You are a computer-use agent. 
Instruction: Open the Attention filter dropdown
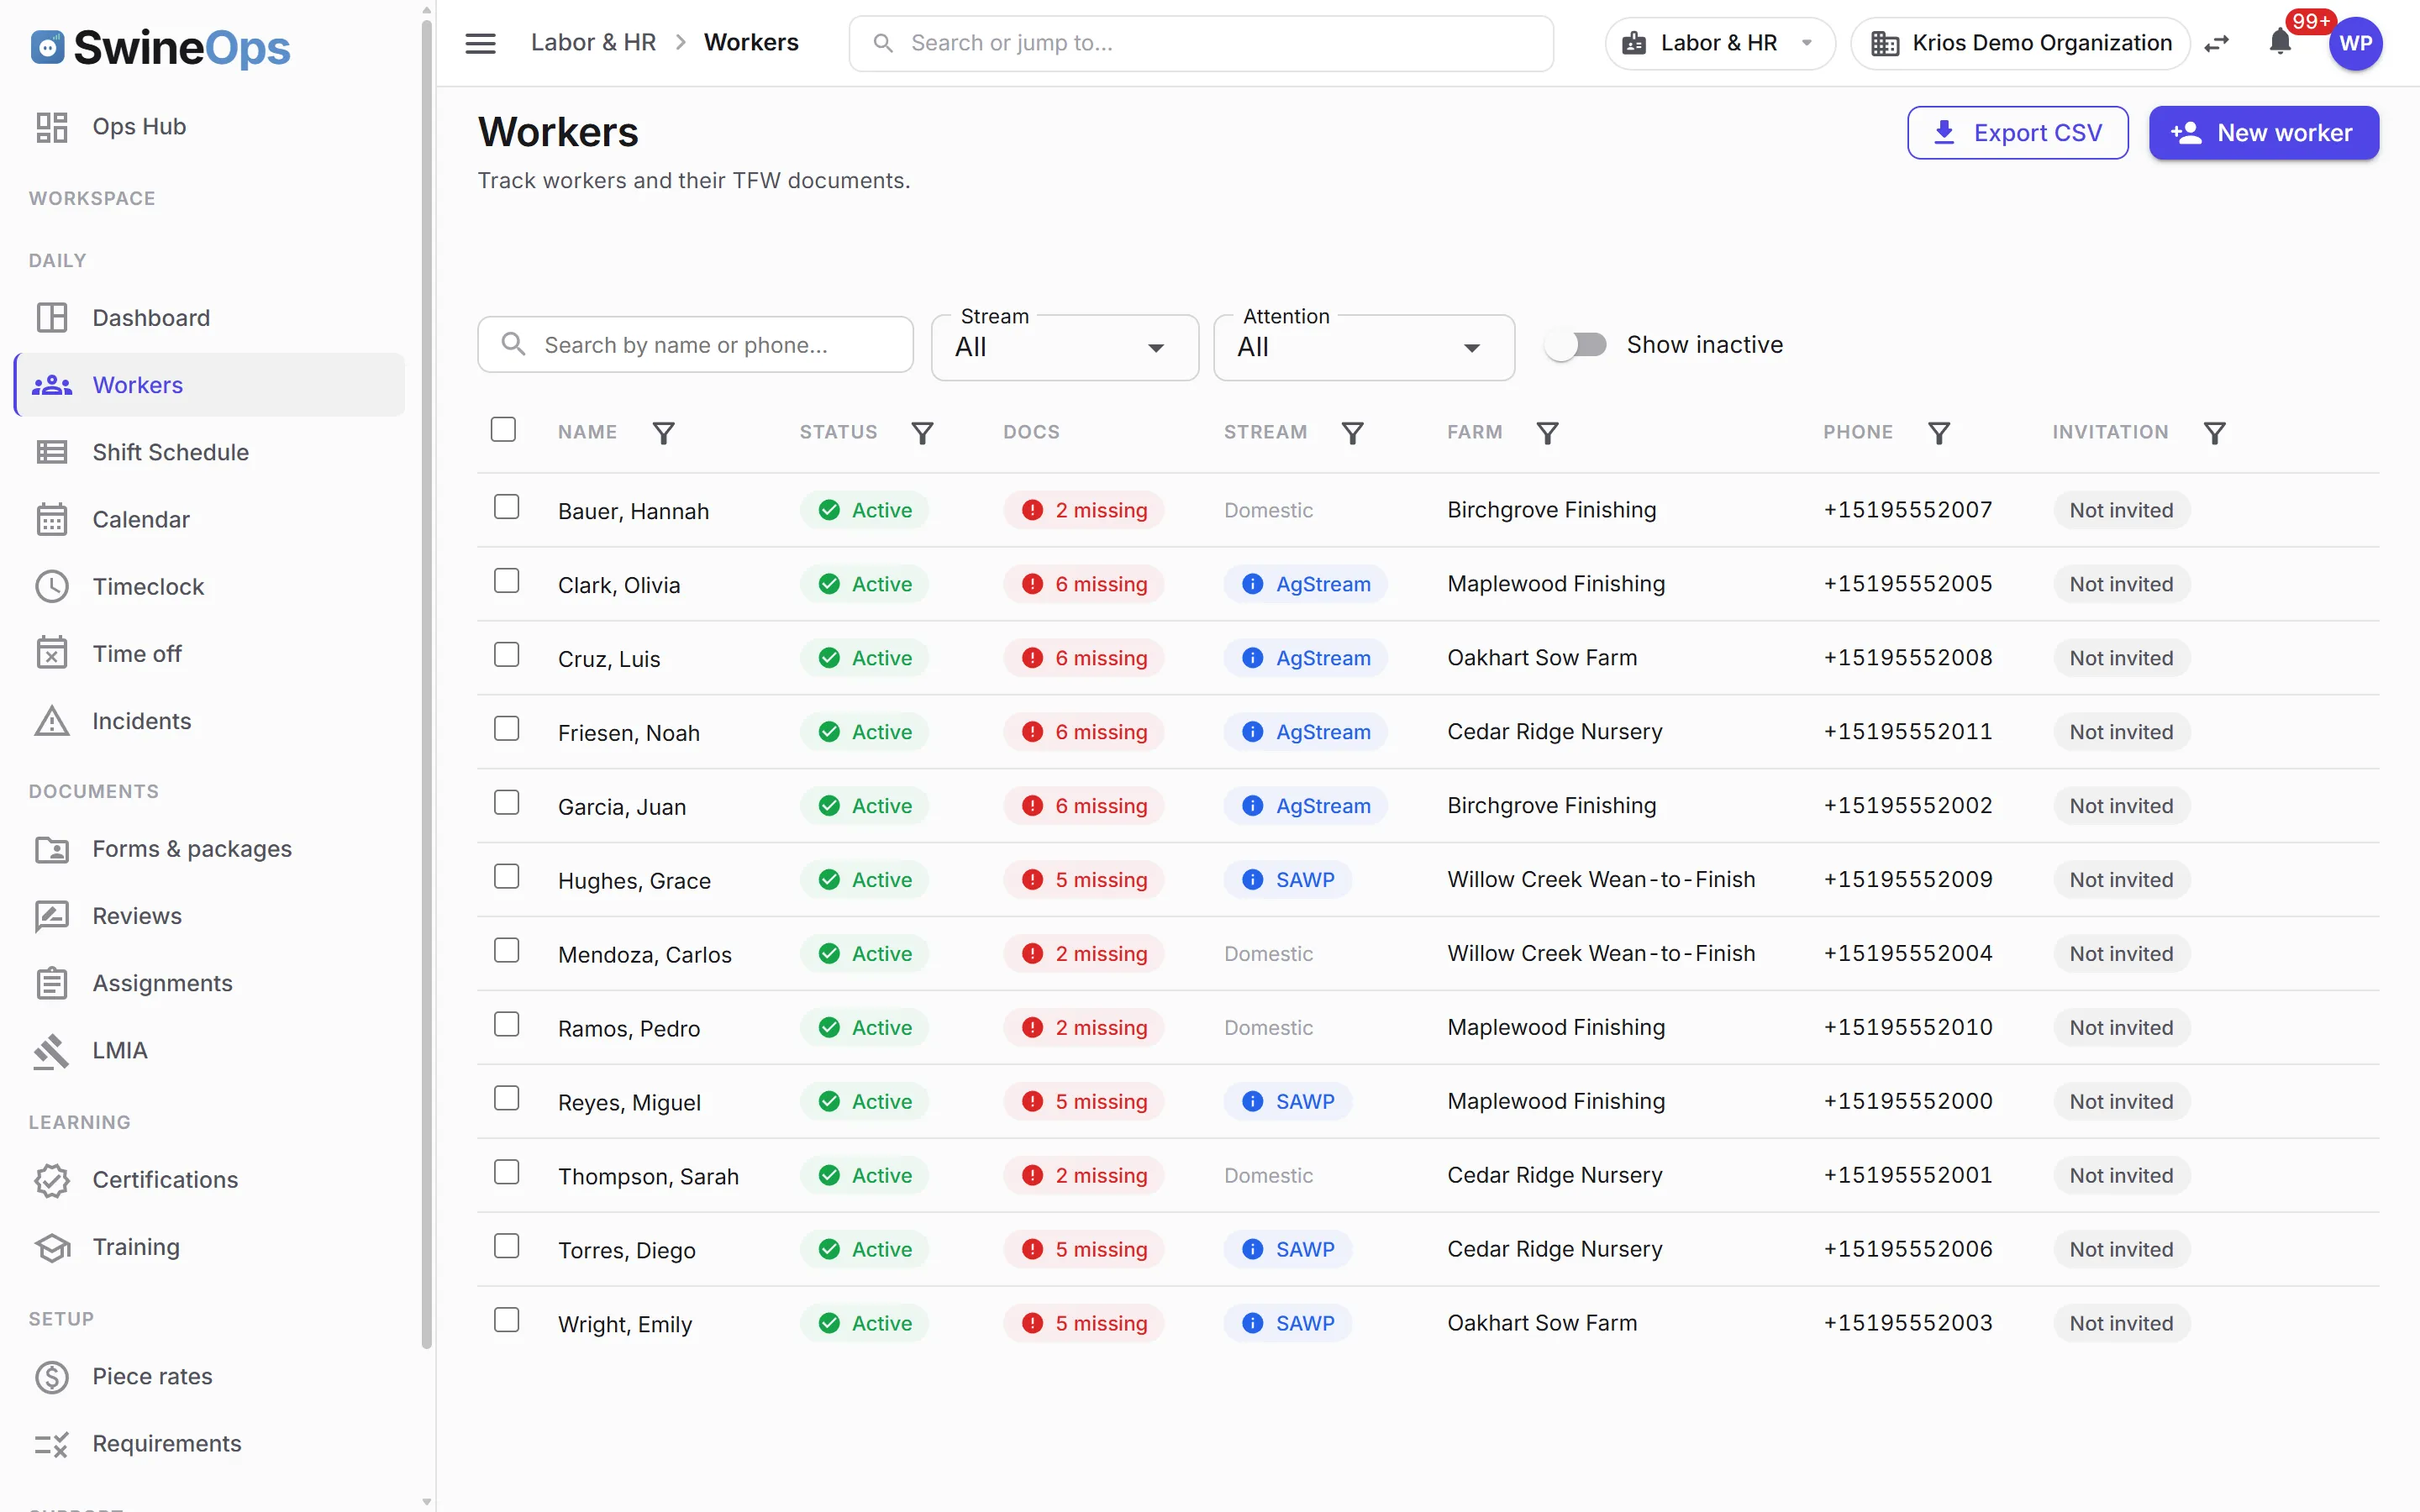[x=1364, y=347]
